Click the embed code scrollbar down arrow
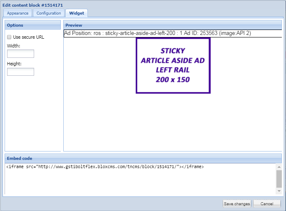This screenshot has width=286, height=211. (279, 191)
